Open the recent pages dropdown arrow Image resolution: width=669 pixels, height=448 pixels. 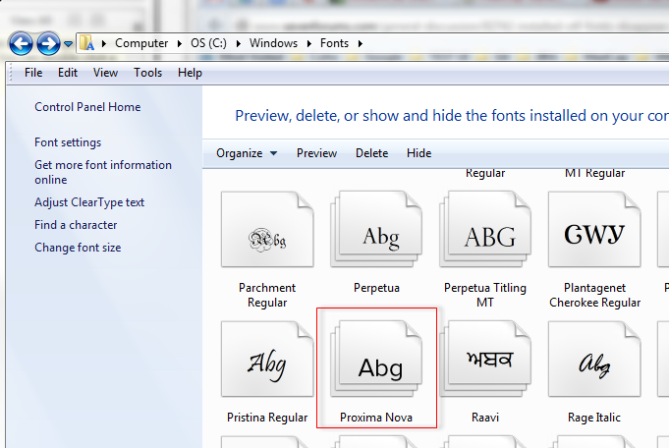tap(68, 43)
